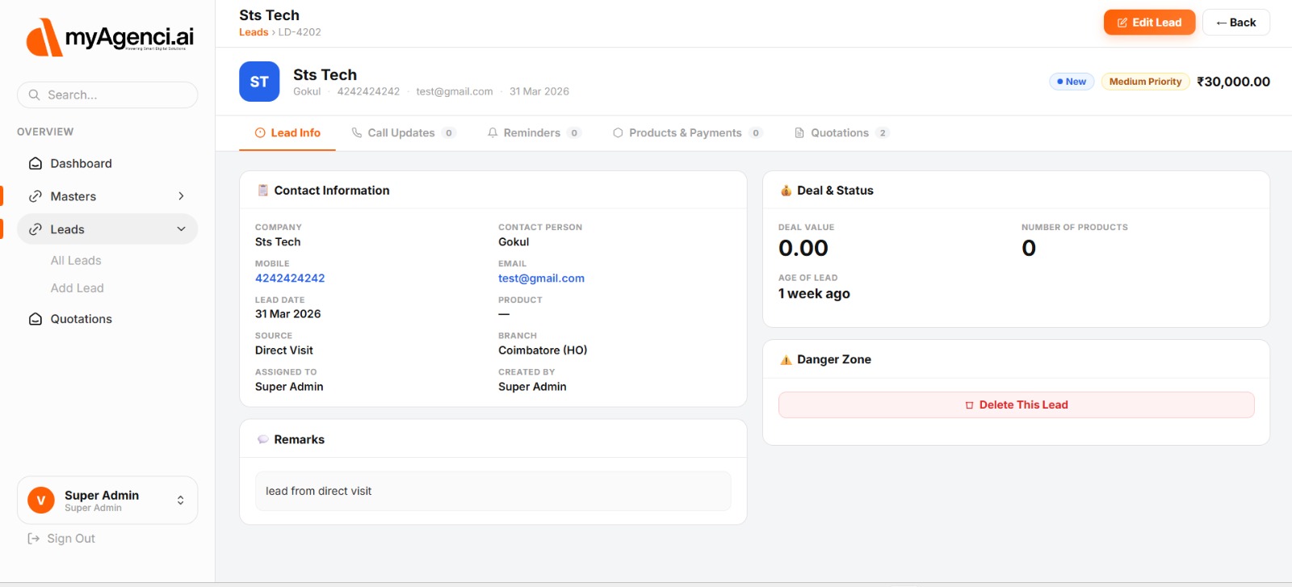Viewport: 1292px width, 587px height.
Task: Open the test@gmail.com email link
Action: [541, 279]
